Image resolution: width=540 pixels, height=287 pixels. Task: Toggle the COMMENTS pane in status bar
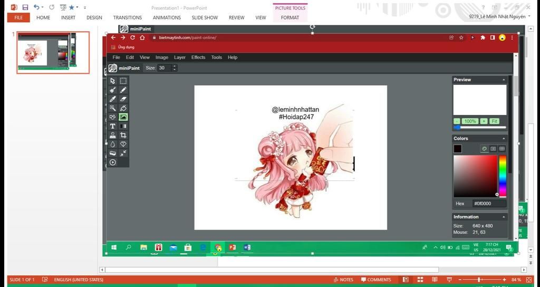[x=375, y=280]
